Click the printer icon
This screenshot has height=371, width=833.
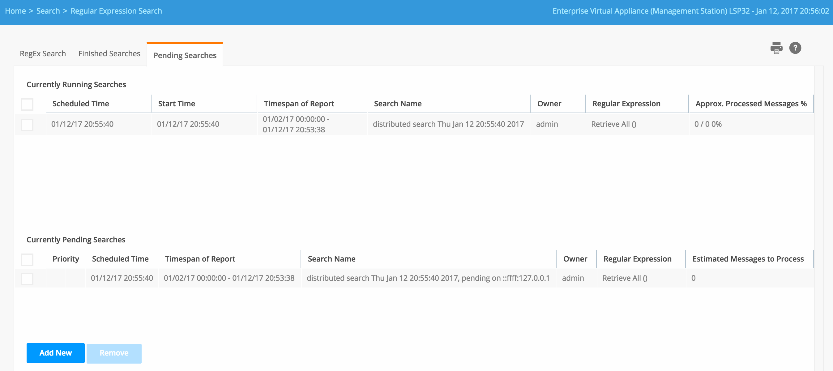(776, 48)
